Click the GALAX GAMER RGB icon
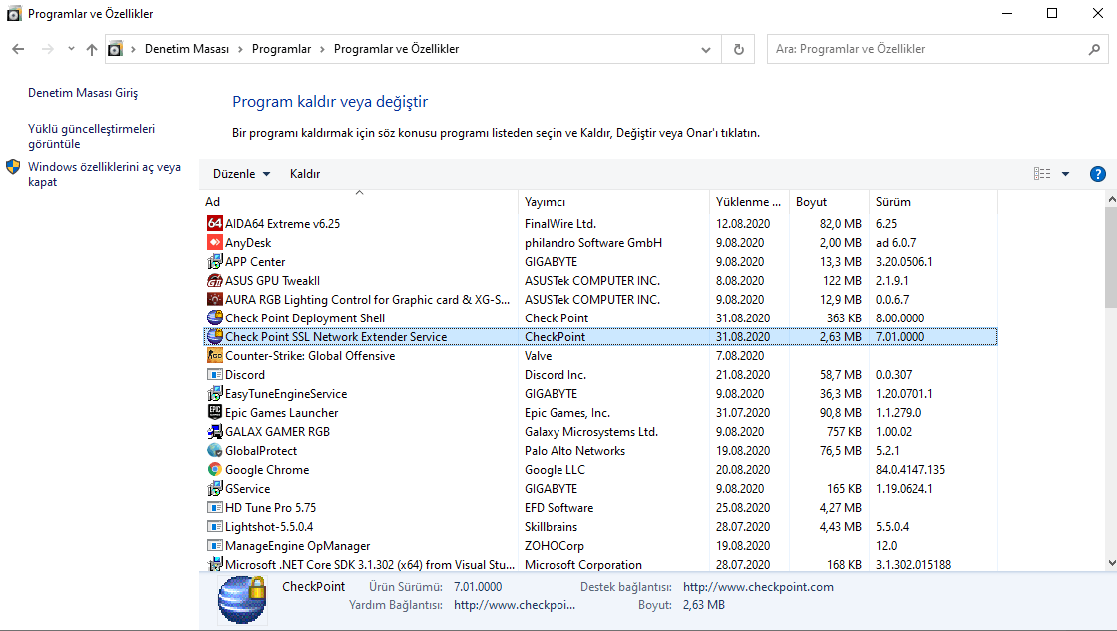1117x631 pixels. [x=215, y=432]
